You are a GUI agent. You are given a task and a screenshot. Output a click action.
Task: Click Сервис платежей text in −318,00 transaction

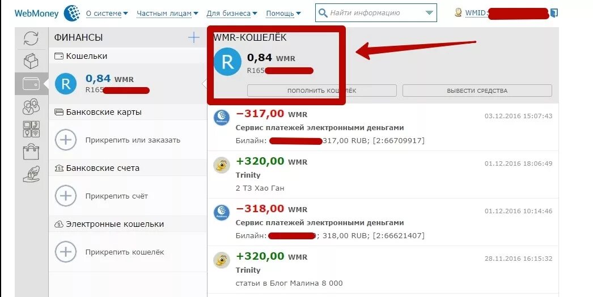pyautogui.click(x=320, y=223)
